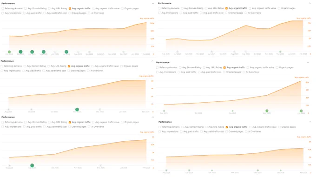Collapse the middle-right Performance panel with 60K chart
The width and height of the screenshot is (316, 177).
pos(308,62)
